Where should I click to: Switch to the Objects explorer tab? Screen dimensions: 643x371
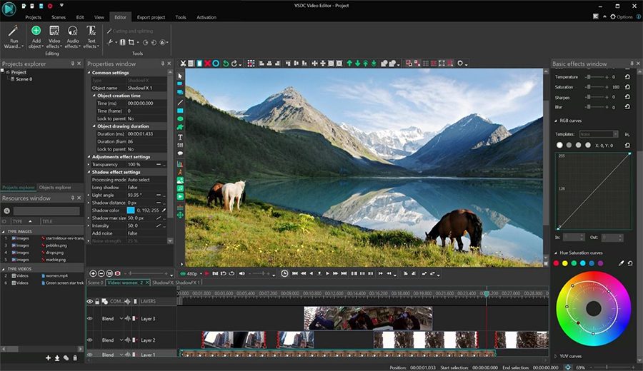(x=55, y=187)
